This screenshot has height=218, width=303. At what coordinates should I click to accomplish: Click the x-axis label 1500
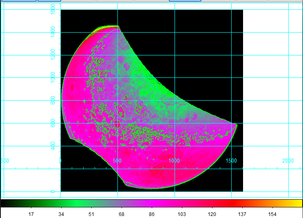click(x=231, y=161)
